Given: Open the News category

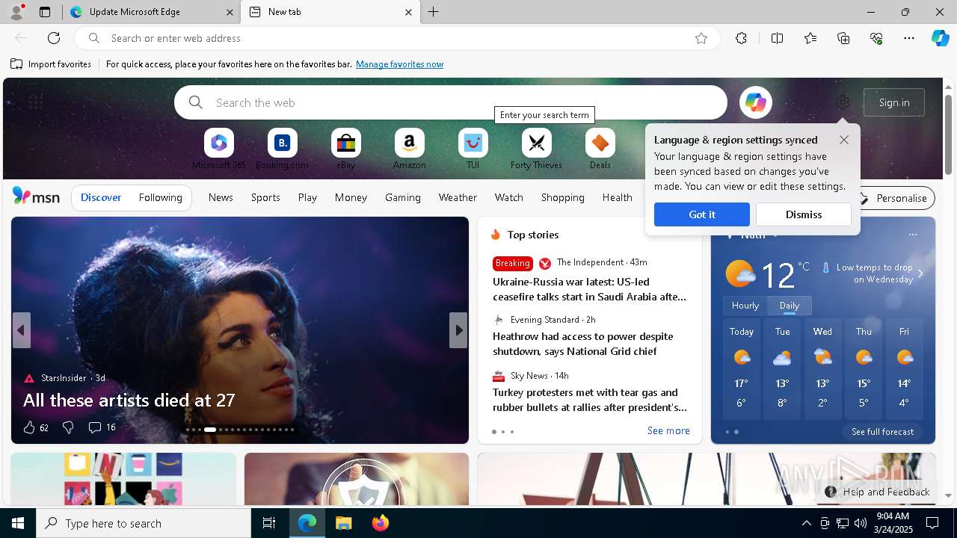Looking at the screenshot, I should [x=221, y=197].
